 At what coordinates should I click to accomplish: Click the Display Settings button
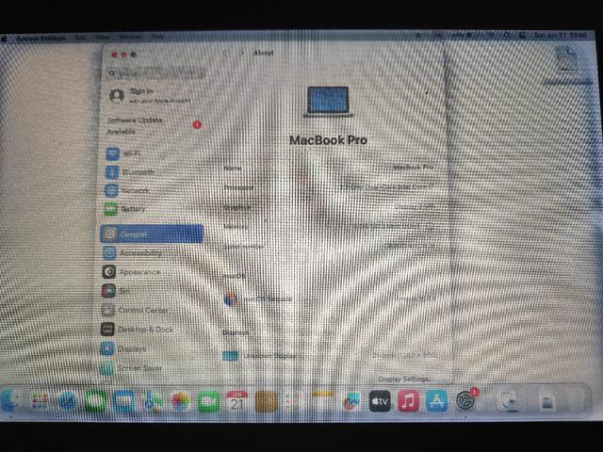point(403,379)
